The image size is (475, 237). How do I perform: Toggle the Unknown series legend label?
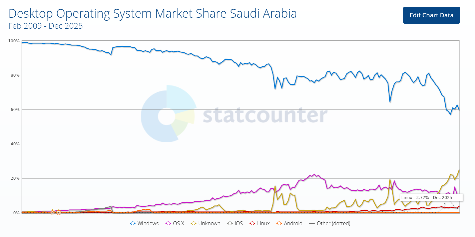[209, 224]
